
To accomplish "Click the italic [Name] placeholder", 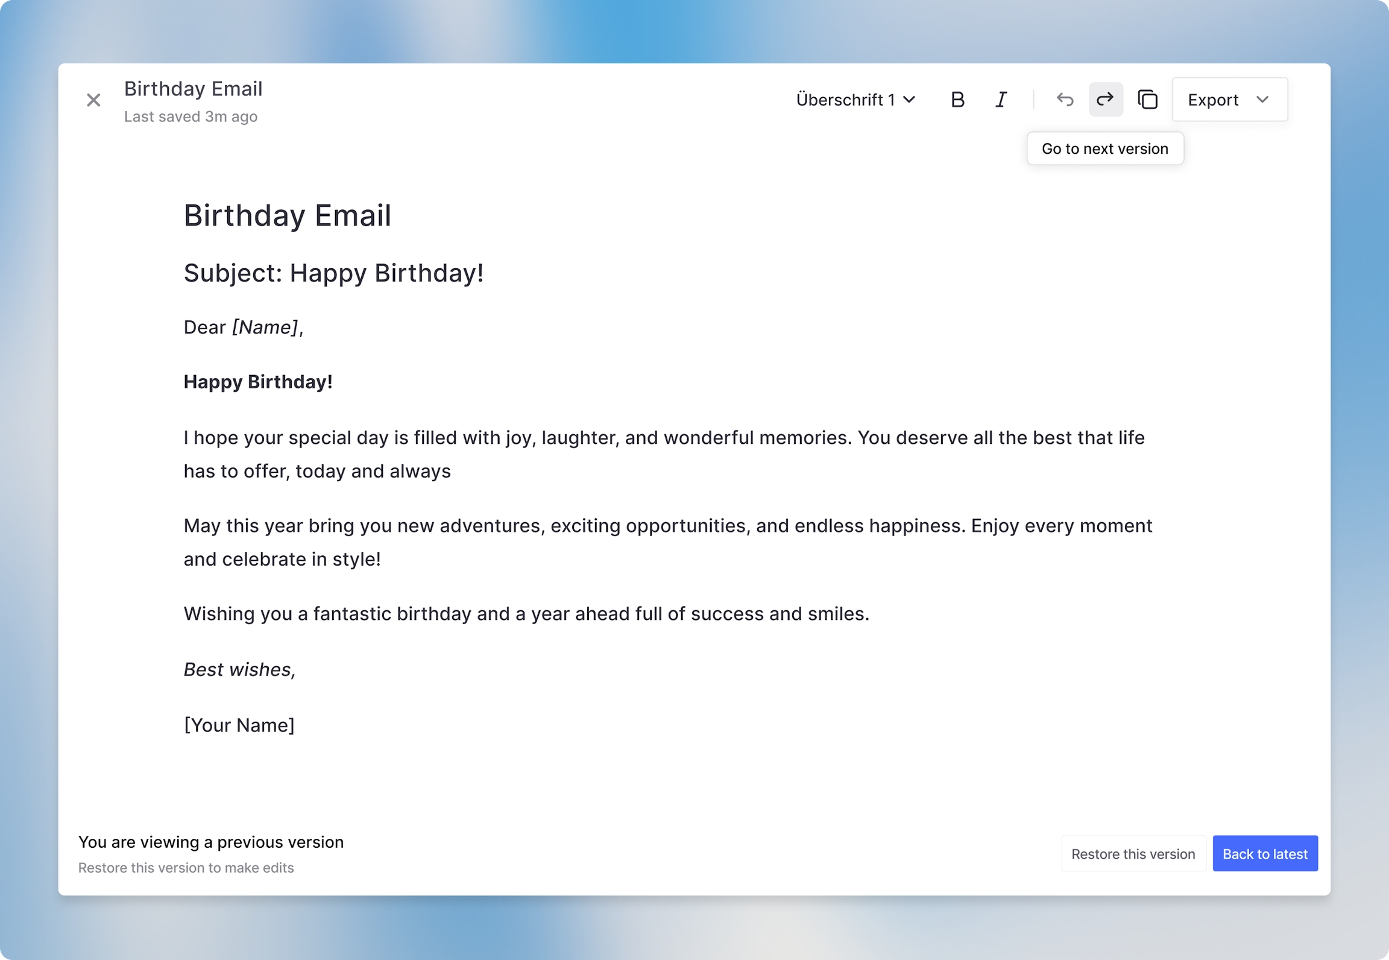I will pyautogui.click(x=265, y=327).
